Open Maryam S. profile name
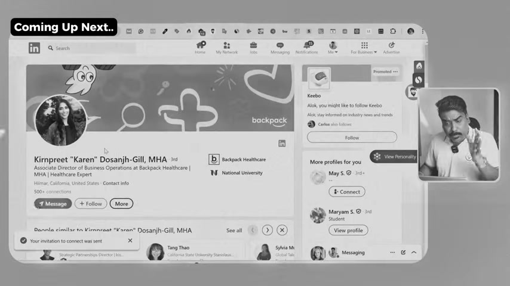 [x=341, y=212]
